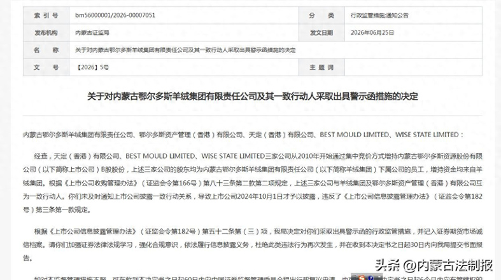
Task: Click the blue question mark help icon
Action: tap(370, 277)
